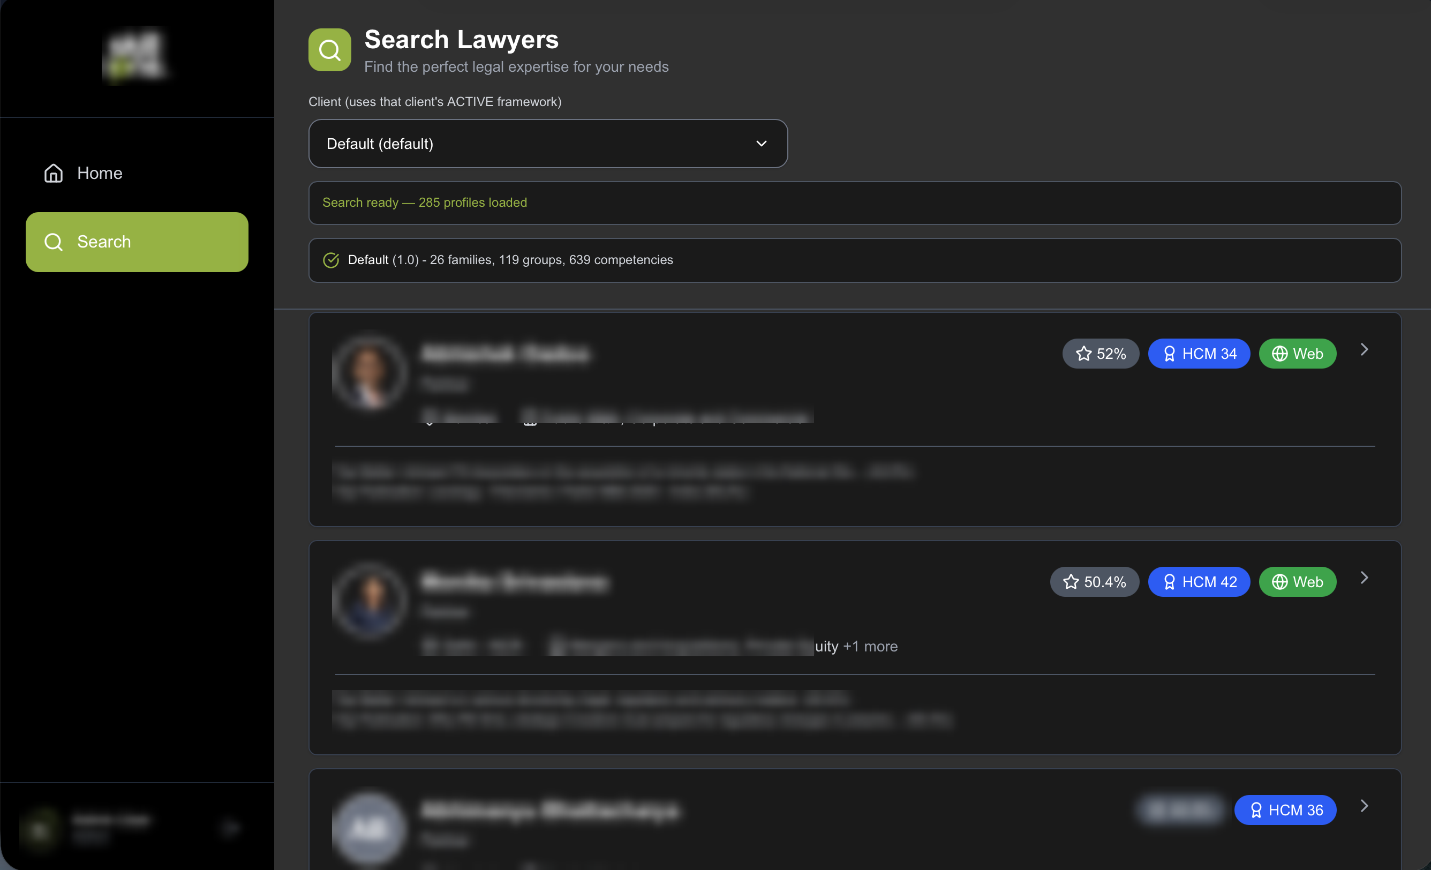Click the second lawyer's profile photo

[x=370, y=601]
